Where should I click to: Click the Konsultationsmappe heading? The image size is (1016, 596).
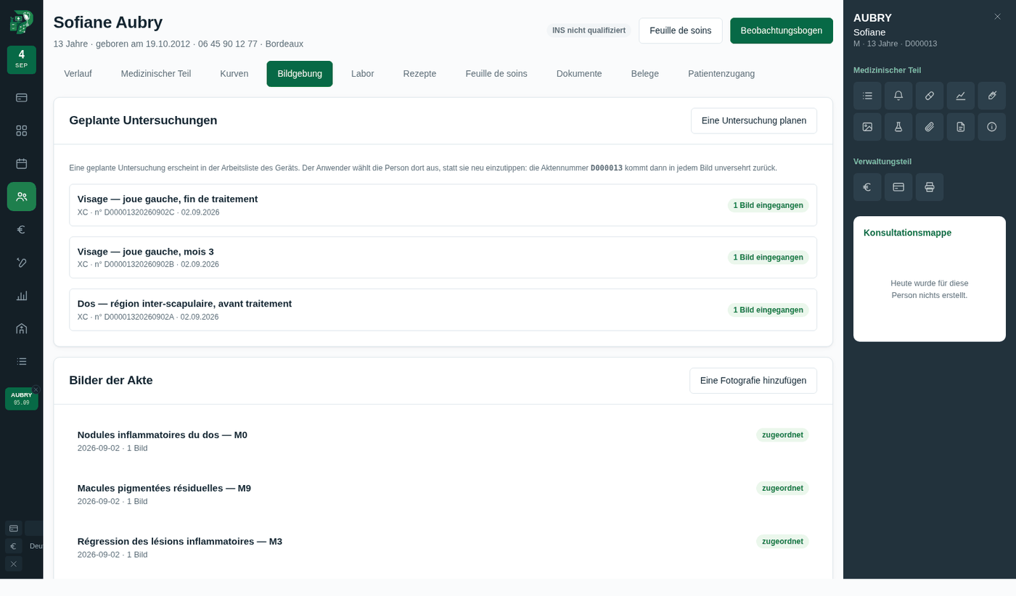pos(907,233)
